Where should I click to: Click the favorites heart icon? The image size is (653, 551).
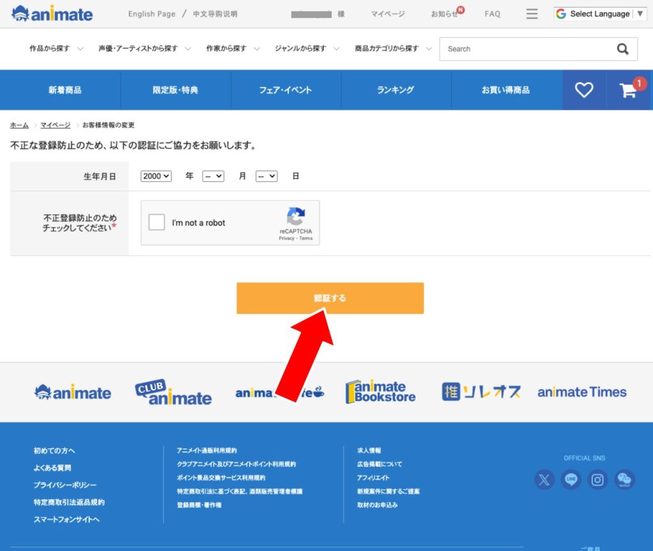tap(583, 91)
